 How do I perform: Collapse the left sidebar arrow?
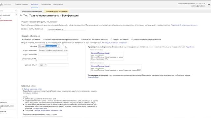[16, 15]
